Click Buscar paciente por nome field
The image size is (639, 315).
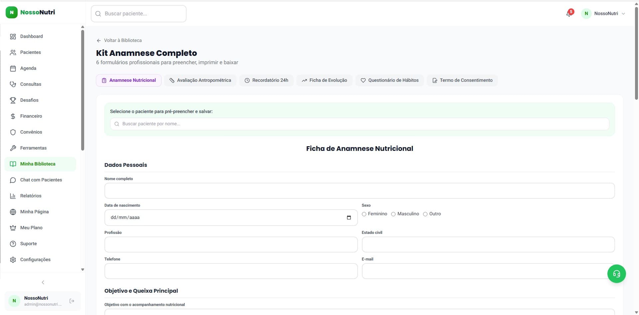click(359, 124)
